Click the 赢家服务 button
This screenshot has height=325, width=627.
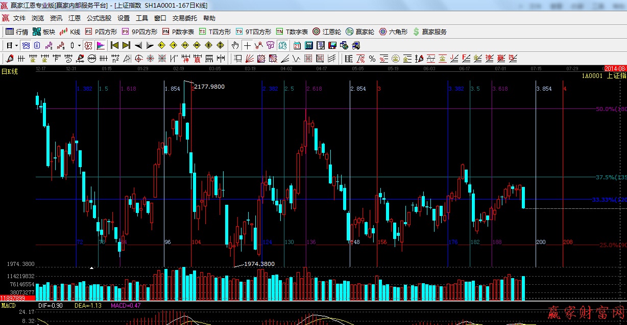click(429, 32)
